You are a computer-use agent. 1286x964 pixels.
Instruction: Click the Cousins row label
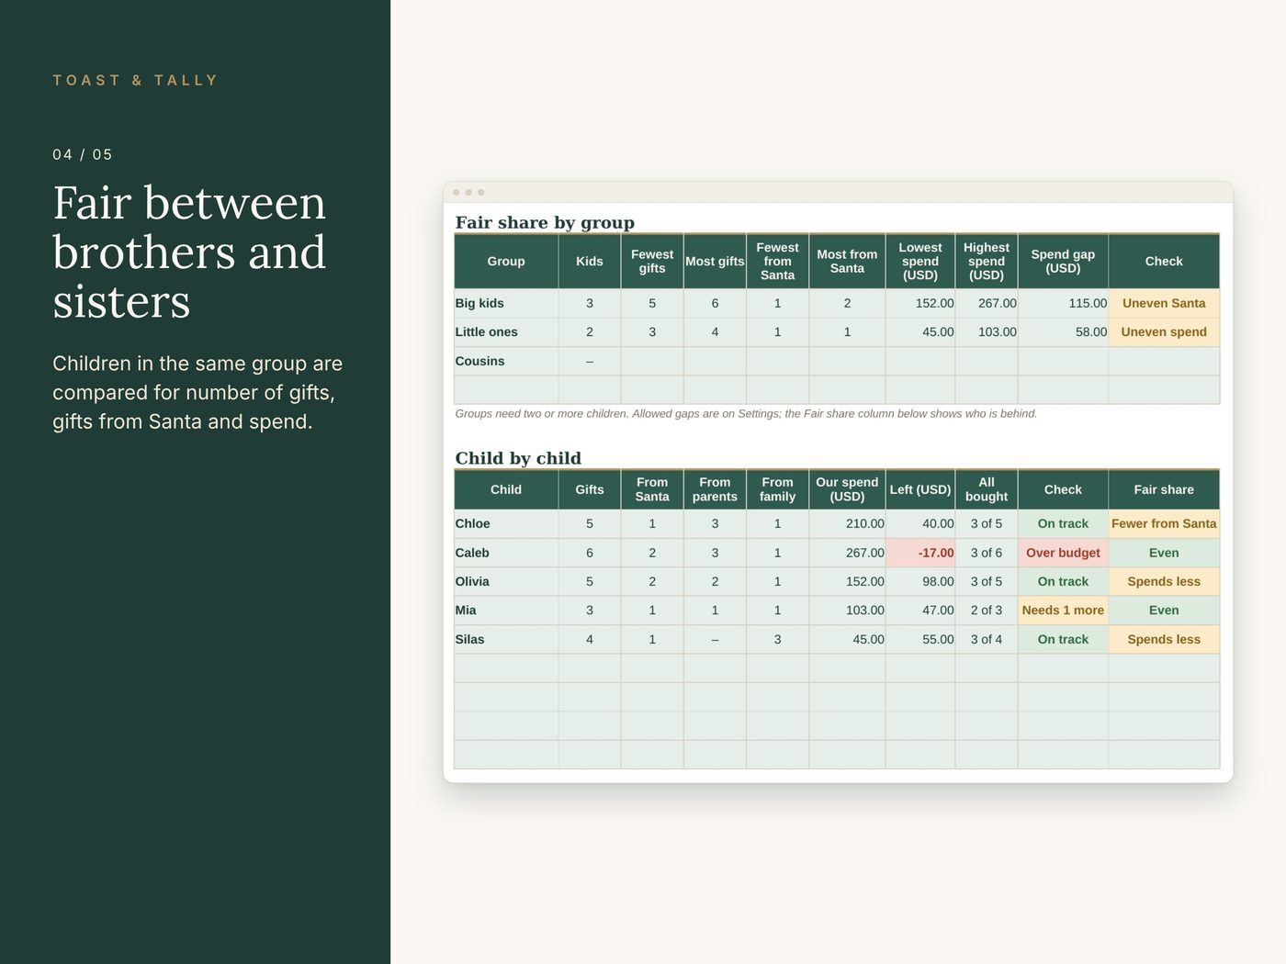tap(479, 361)
